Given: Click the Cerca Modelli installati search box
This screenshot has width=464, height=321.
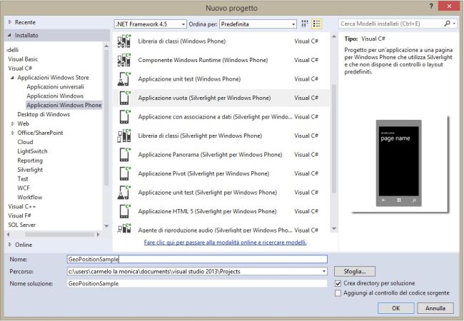Looking at the screenshot, I should (x=391, y=24).
